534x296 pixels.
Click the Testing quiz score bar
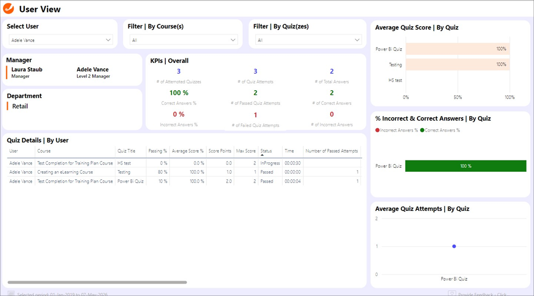click(457, 65)
